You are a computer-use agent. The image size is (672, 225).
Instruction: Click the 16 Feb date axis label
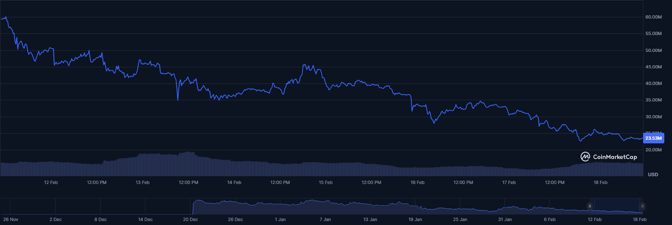[x=417, y=183]
